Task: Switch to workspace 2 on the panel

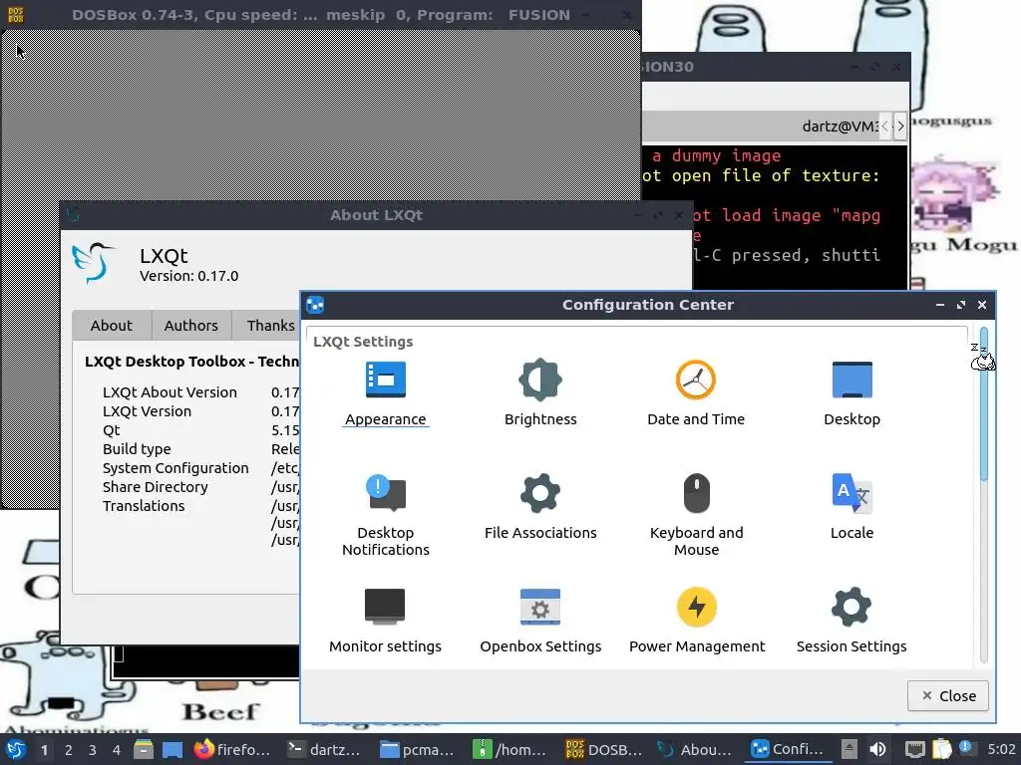Action: [69, 750]
